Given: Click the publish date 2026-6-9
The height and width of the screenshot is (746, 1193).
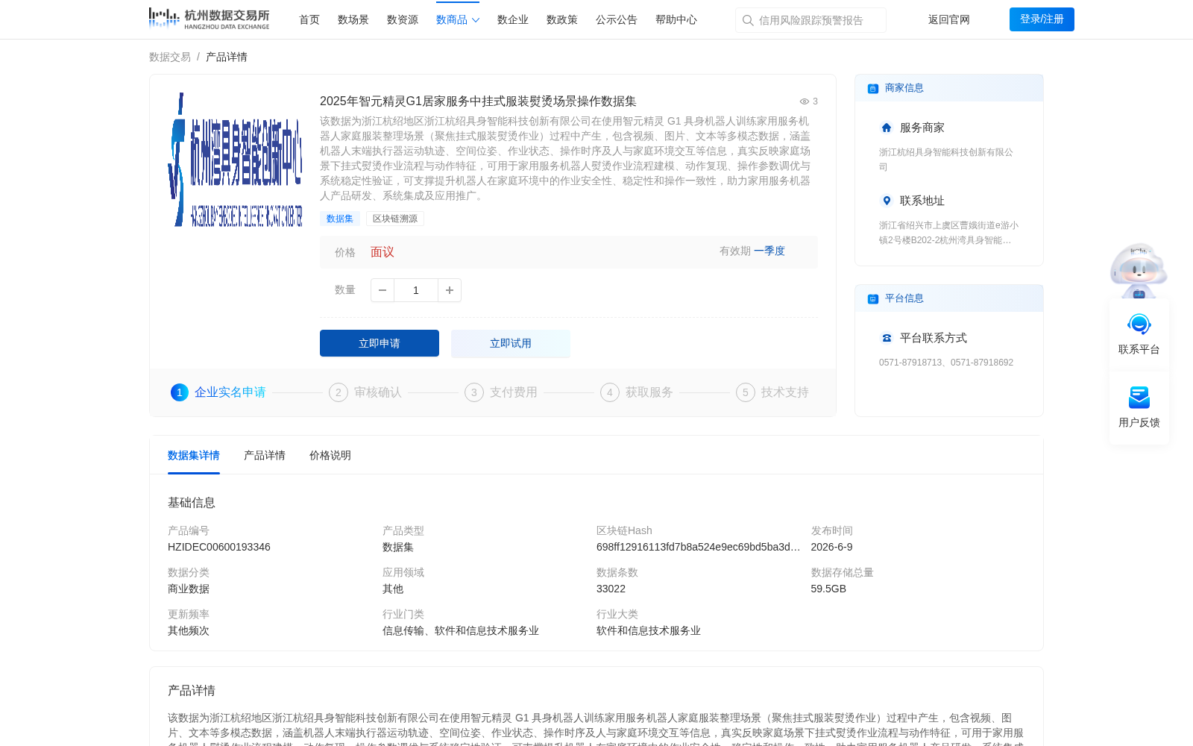Looking at the screenshot, I should coord(831,547).
